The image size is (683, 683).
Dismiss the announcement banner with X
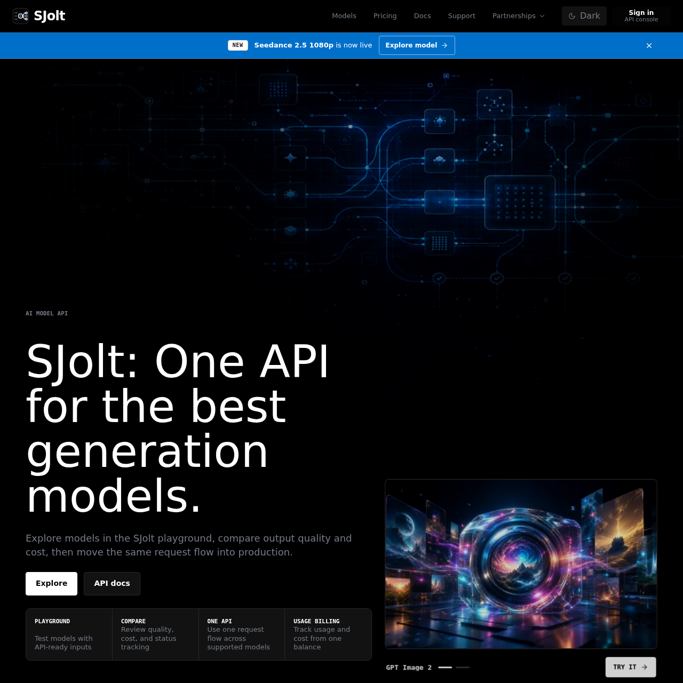(649, 45)
